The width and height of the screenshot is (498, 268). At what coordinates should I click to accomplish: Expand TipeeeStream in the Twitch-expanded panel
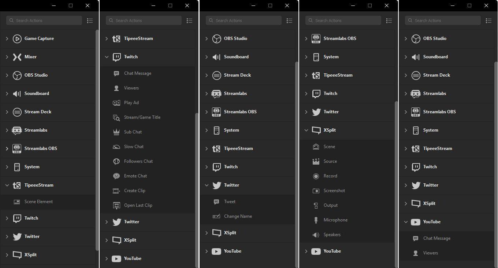pos(107,38)
